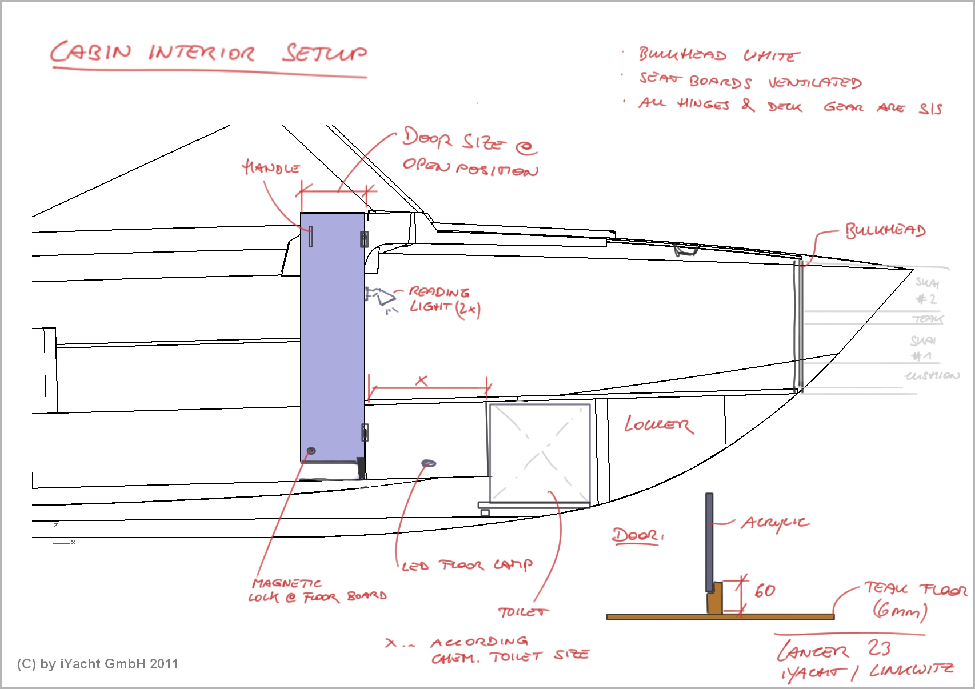Click the 'HANDLE' annotation
The width and height of the screenshot is (975, 689).
[x=271, y=167]
